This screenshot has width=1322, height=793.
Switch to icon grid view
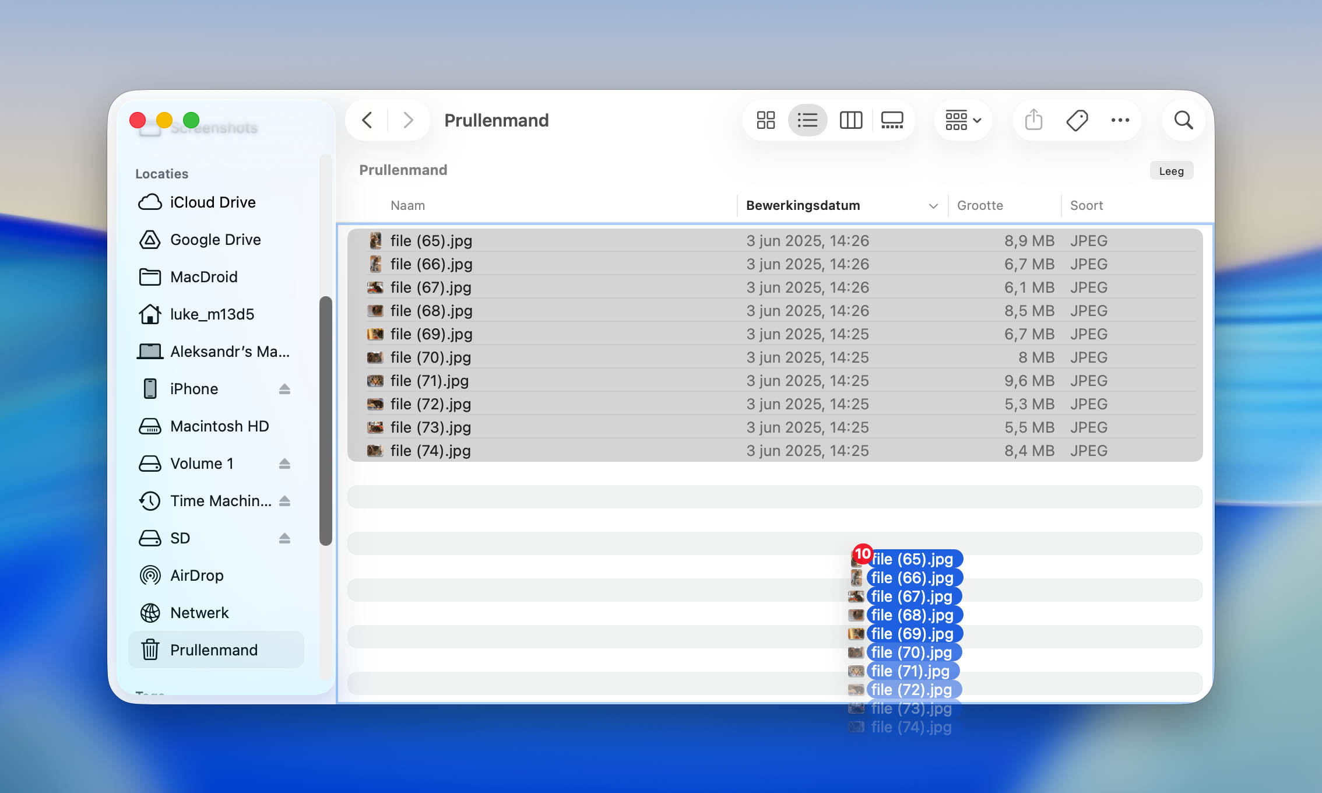765,120
